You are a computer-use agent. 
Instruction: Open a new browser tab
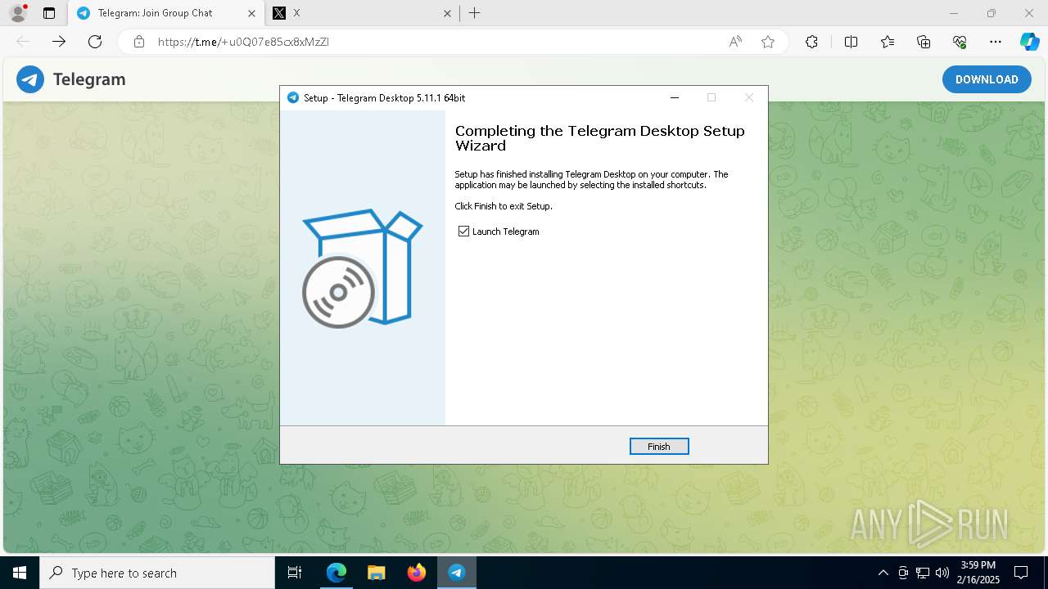pyautogui.click(x=475, y=13)
